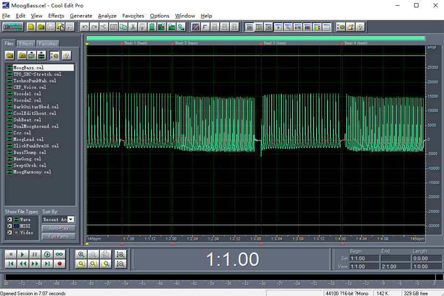This screenshot has height=296, width=444.
Task: Open the Effects menu
Action: (x=56, y=16)
